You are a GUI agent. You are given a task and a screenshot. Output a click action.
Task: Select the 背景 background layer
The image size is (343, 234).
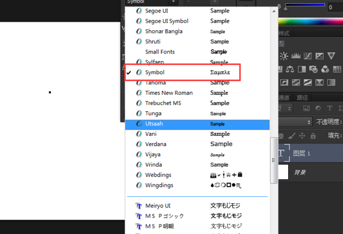point(310,172)
